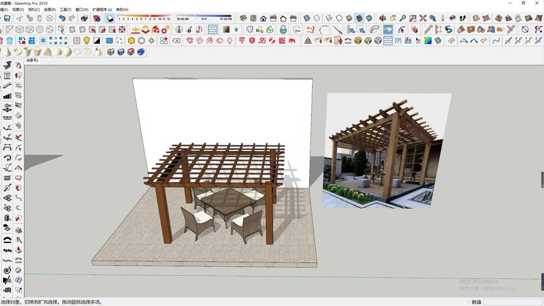Click the FPS plugin icon
This screenshot has width=544, height=306.
click(x=398, y=40)
